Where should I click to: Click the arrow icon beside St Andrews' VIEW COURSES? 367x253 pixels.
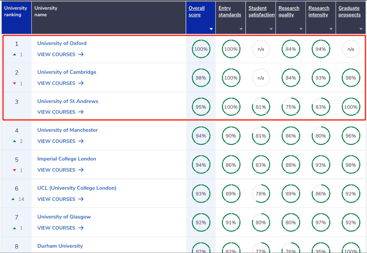(81, 112)
